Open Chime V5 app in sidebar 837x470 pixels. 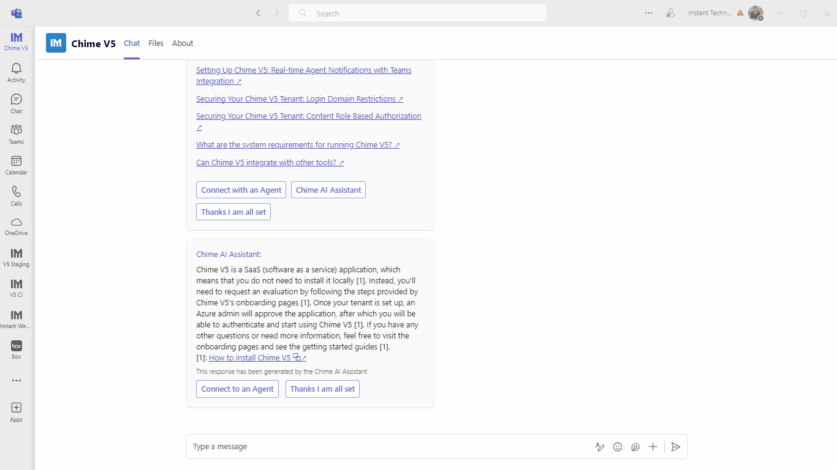coord(17,42)
